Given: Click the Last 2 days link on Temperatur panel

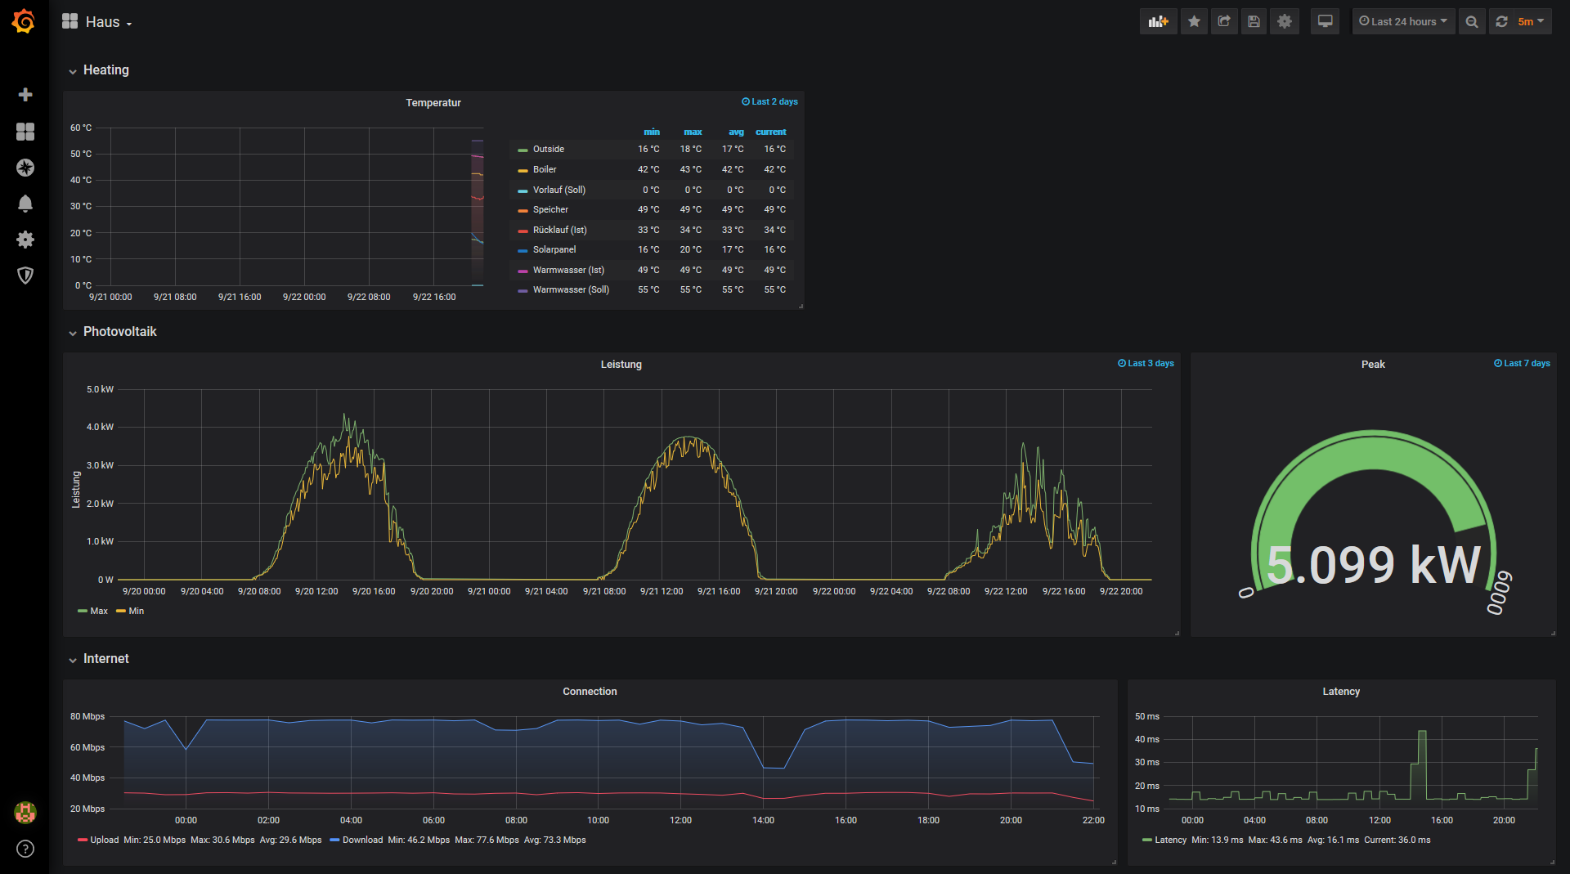Looking at the screenshot, I should (x=769, y=101).
